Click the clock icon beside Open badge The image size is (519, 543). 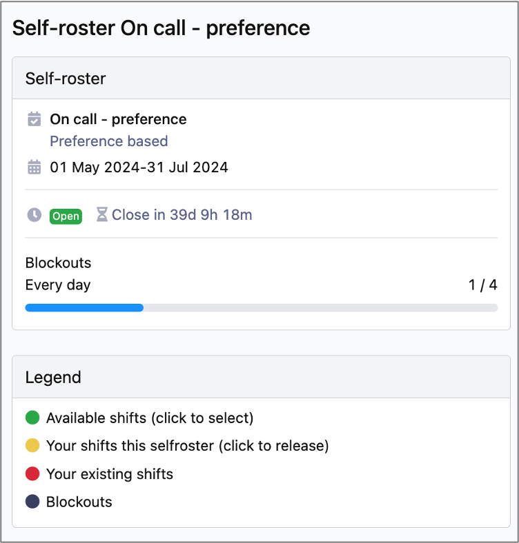pos(34,215)
